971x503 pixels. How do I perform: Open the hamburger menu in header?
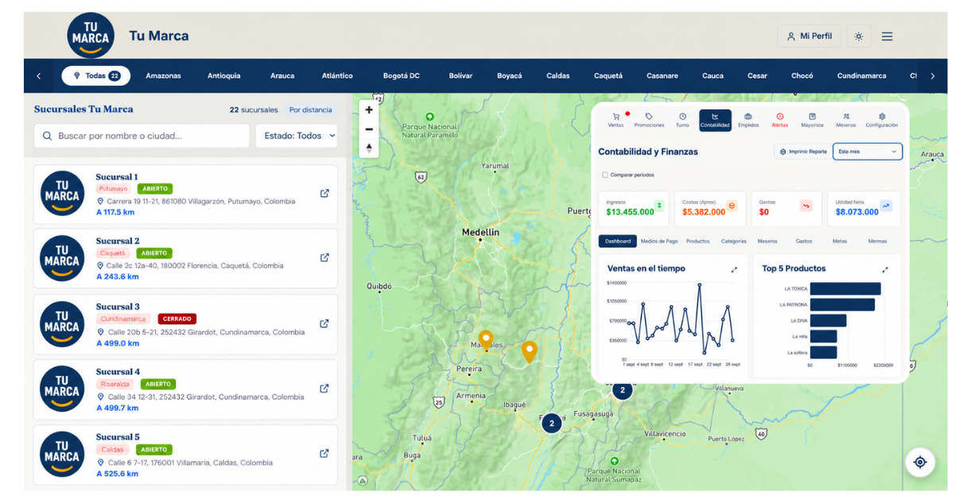pyautogui.click(x=887, y=37)
